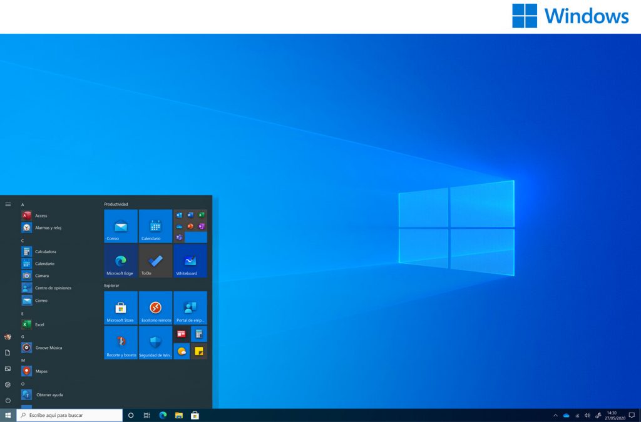
Task: Open Cortana from the taskbar
Action: pos(131,416)
